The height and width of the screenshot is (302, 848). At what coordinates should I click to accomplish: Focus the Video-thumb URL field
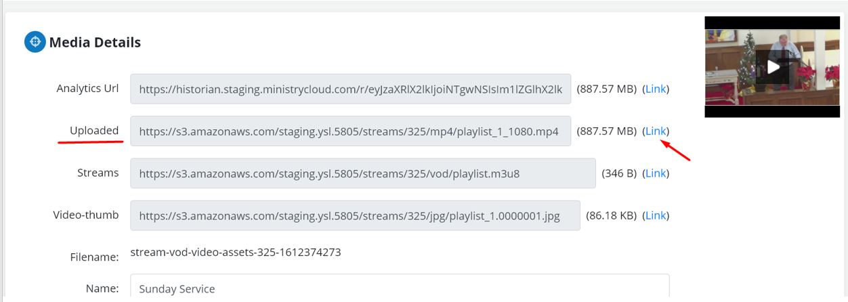click(x=355, y=215)
